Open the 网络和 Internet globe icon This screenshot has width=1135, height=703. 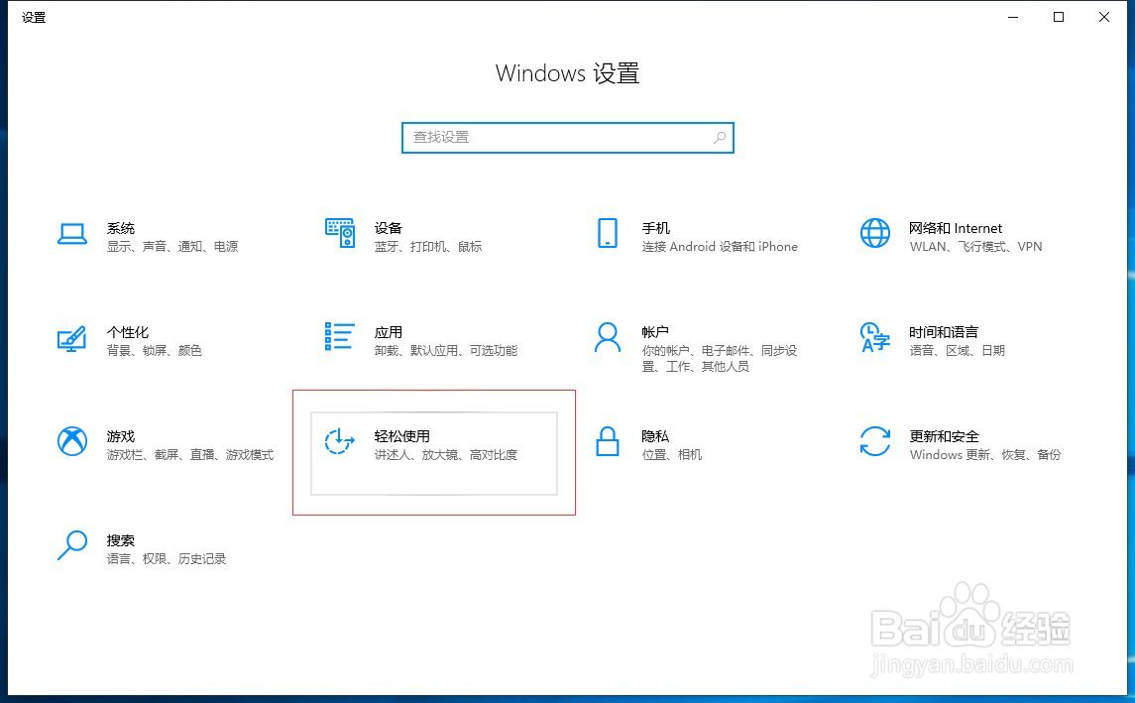tap(875, 233)
